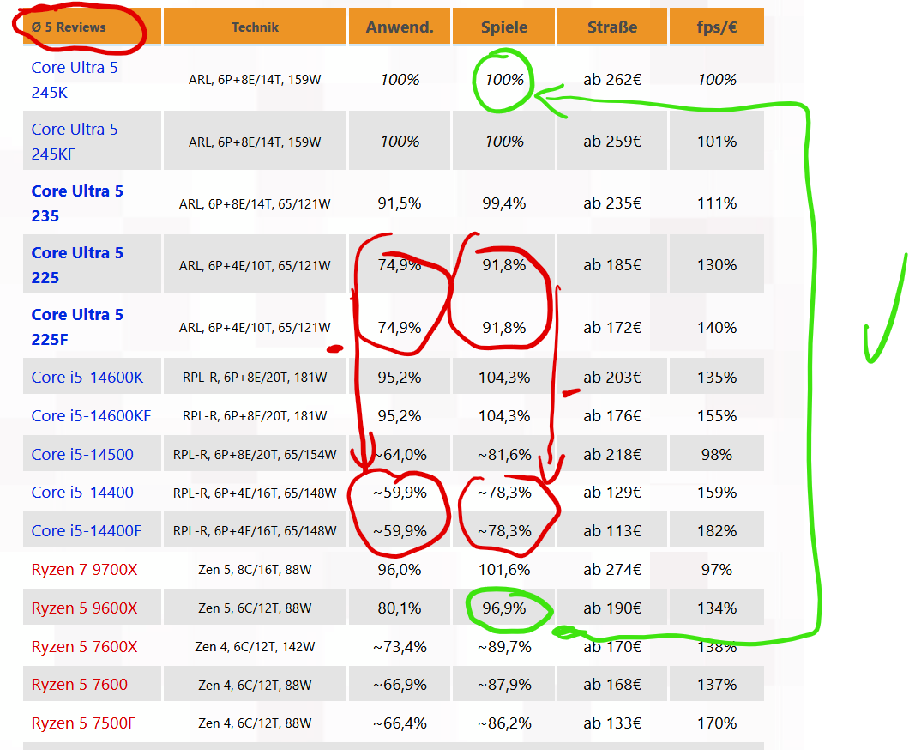Select the Spiele value 96,9%
This screenshot has height=750, width=909.
point(503,608)
